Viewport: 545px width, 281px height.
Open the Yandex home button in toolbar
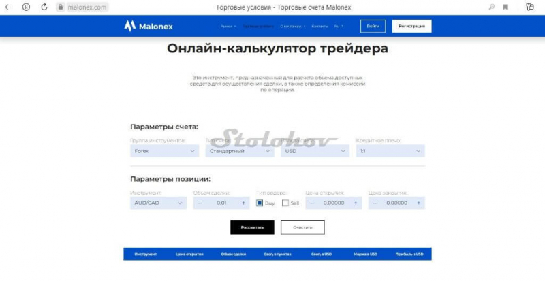point(26,7)
